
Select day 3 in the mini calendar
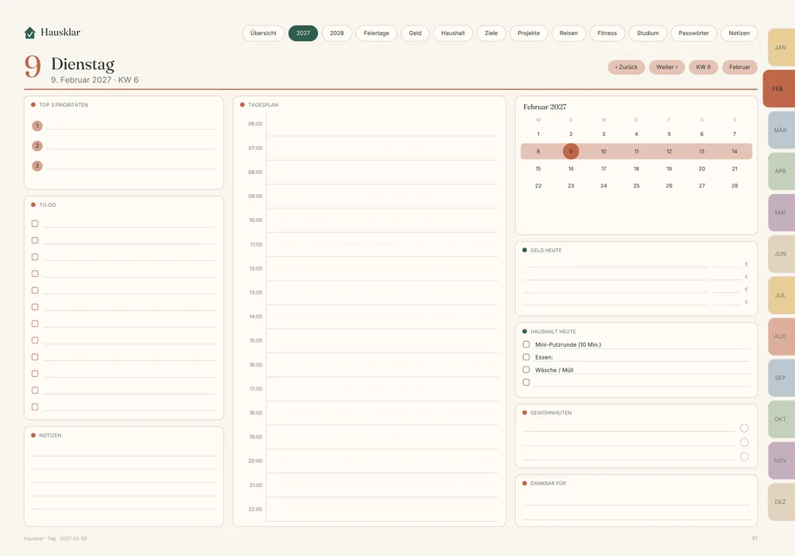click(x=604, y=134)
